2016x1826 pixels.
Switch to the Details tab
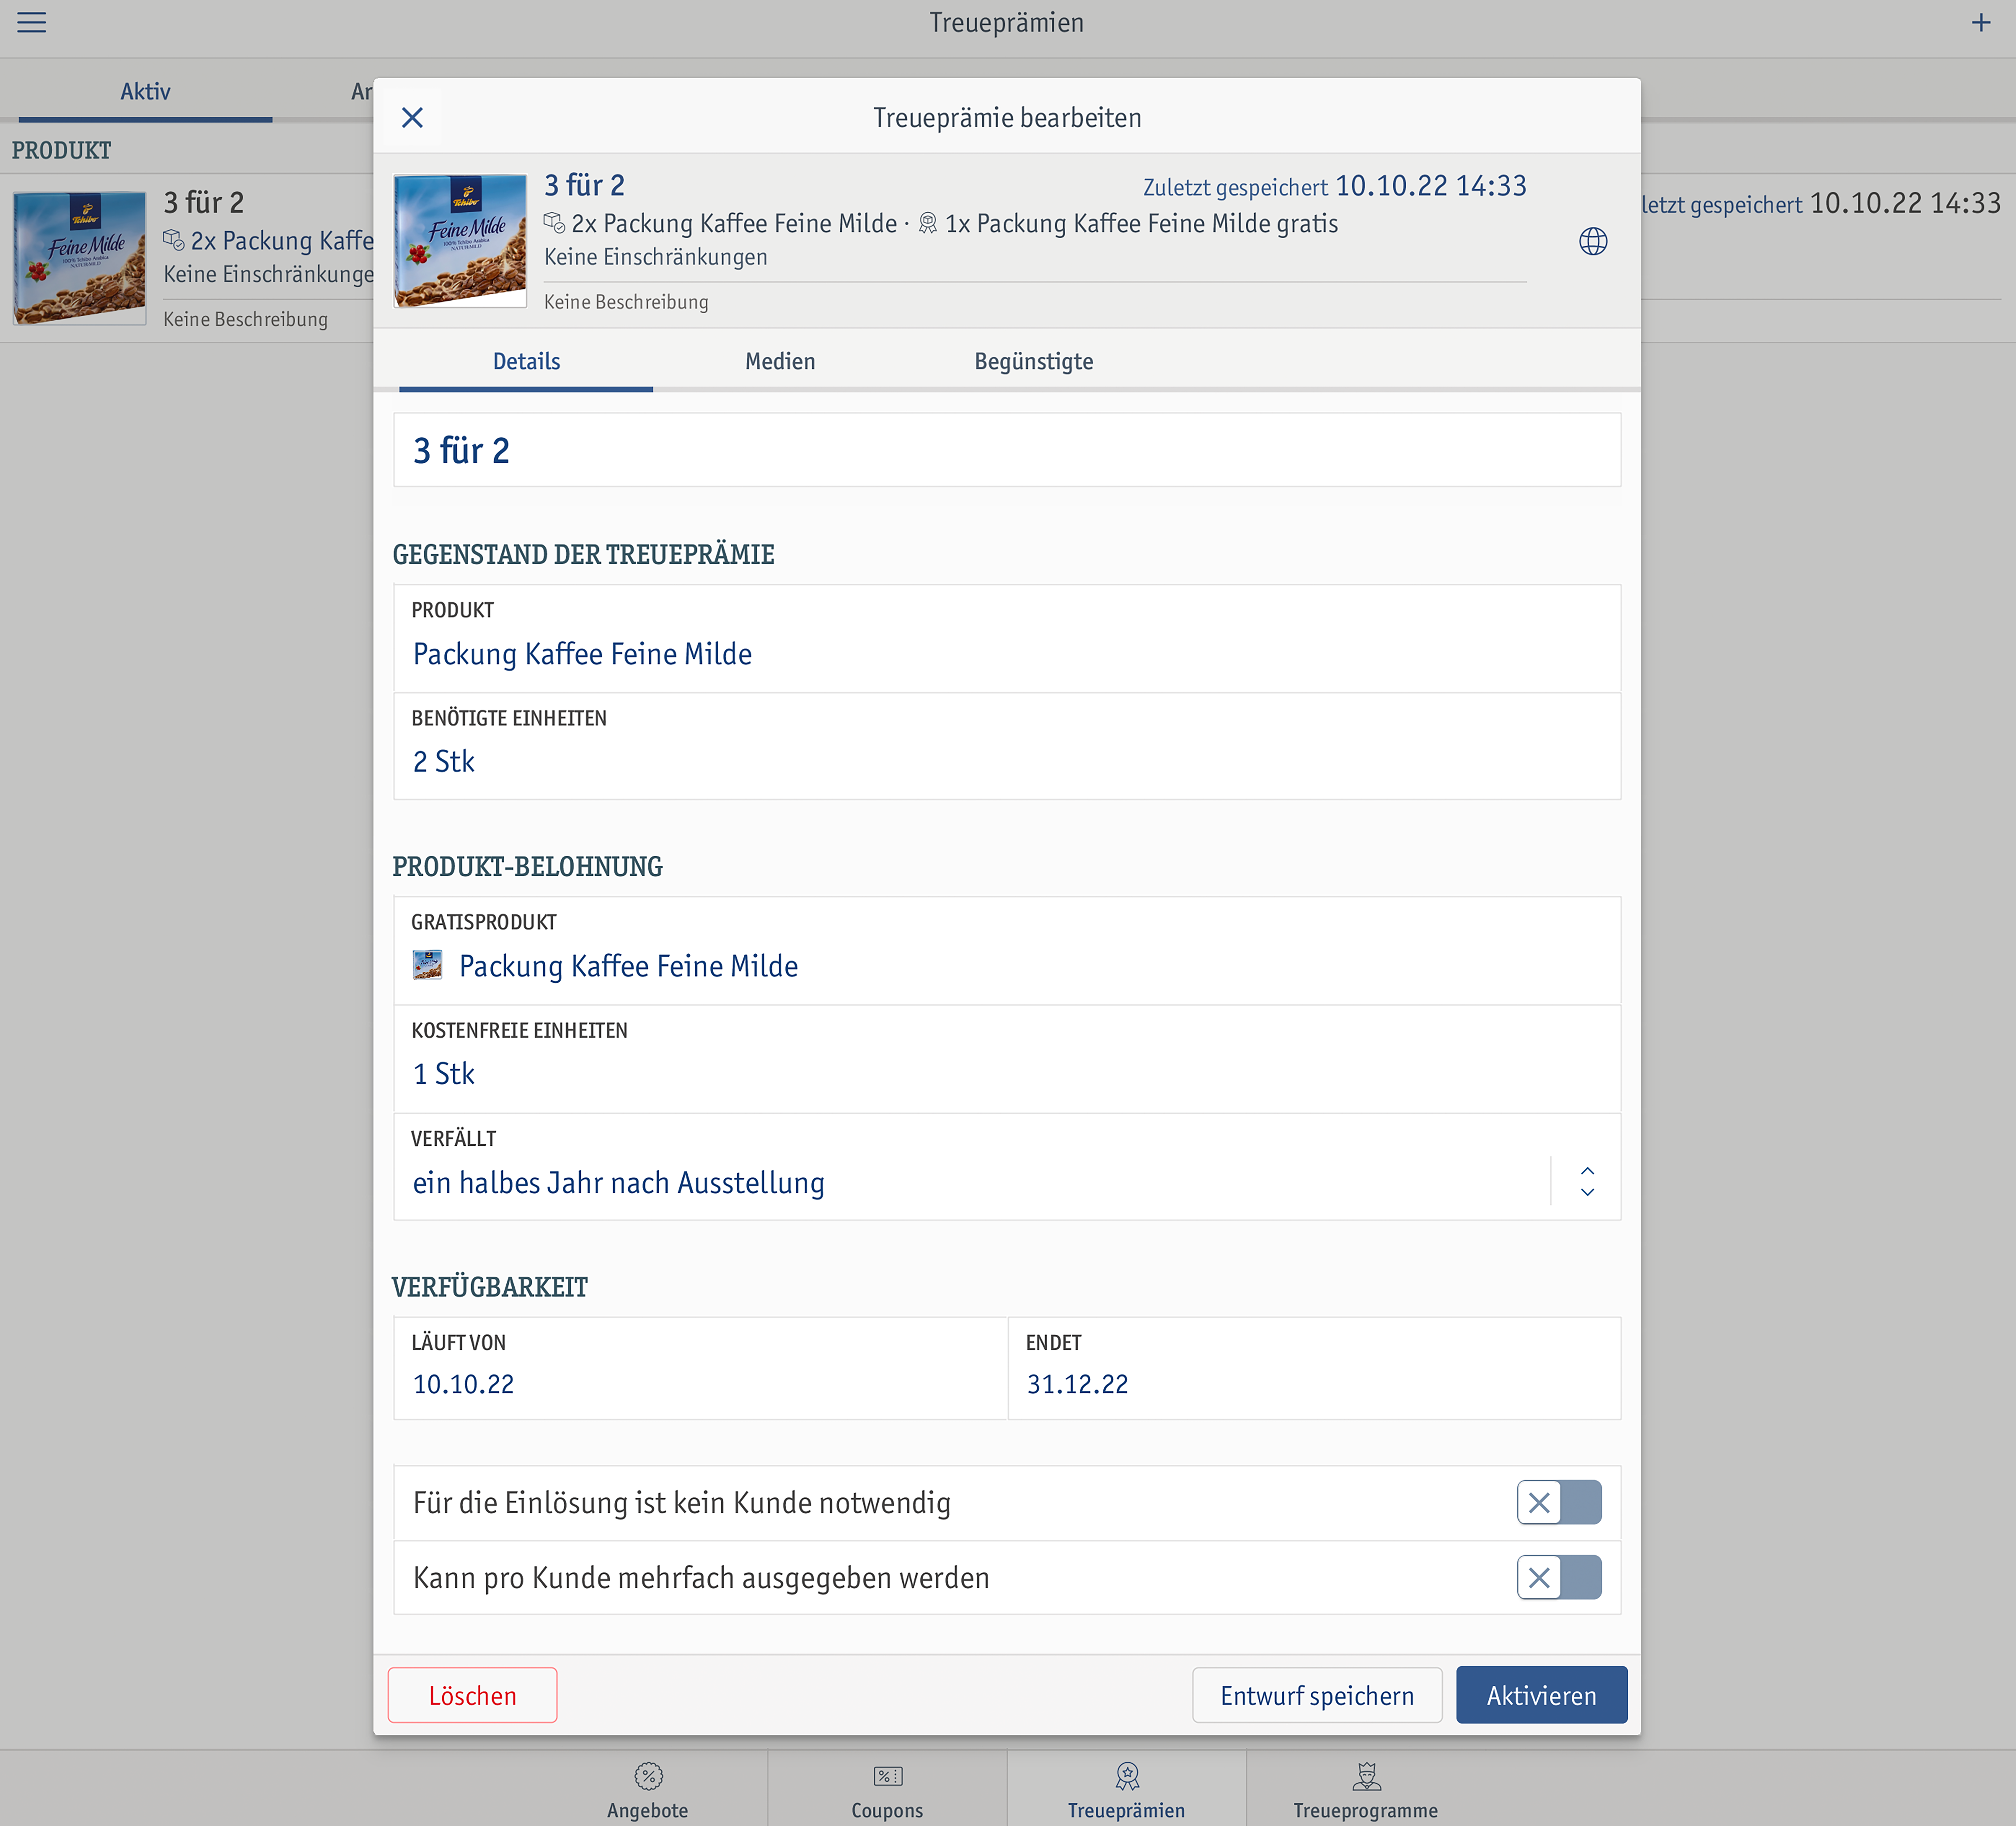click(526, 361)
